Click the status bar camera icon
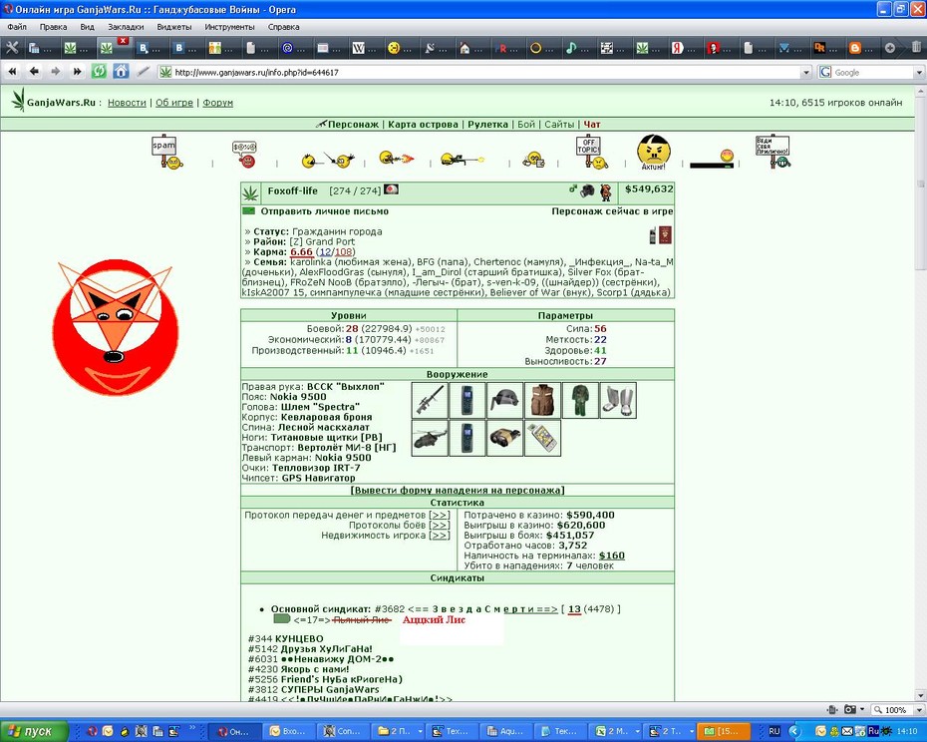 (x=850, y=709)
